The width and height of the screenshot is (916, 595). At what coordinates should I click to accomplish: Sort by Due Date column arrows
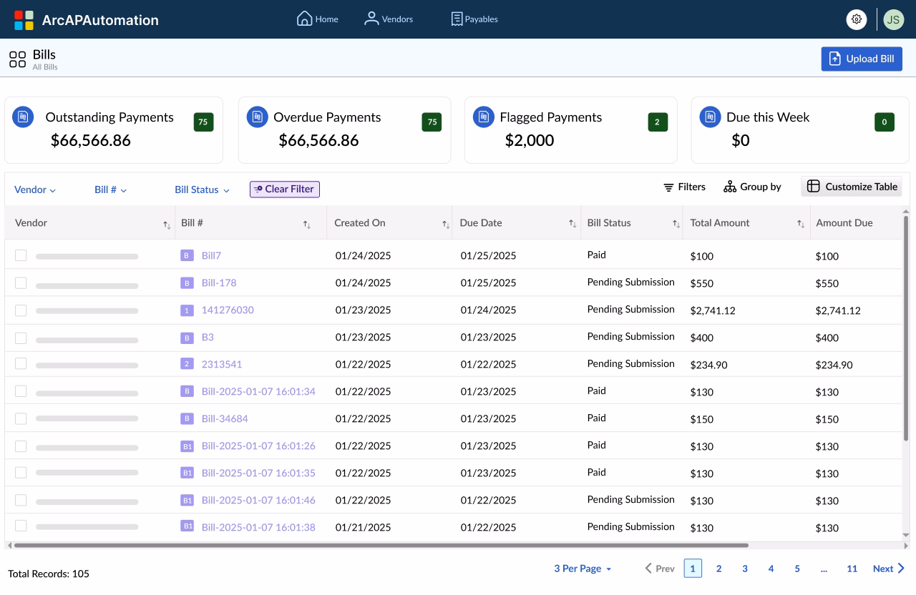(x=572, y=225)
